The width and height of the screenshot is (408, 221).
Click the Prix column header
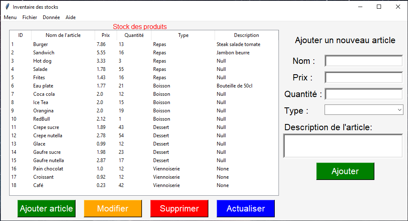tap(106, 35)
